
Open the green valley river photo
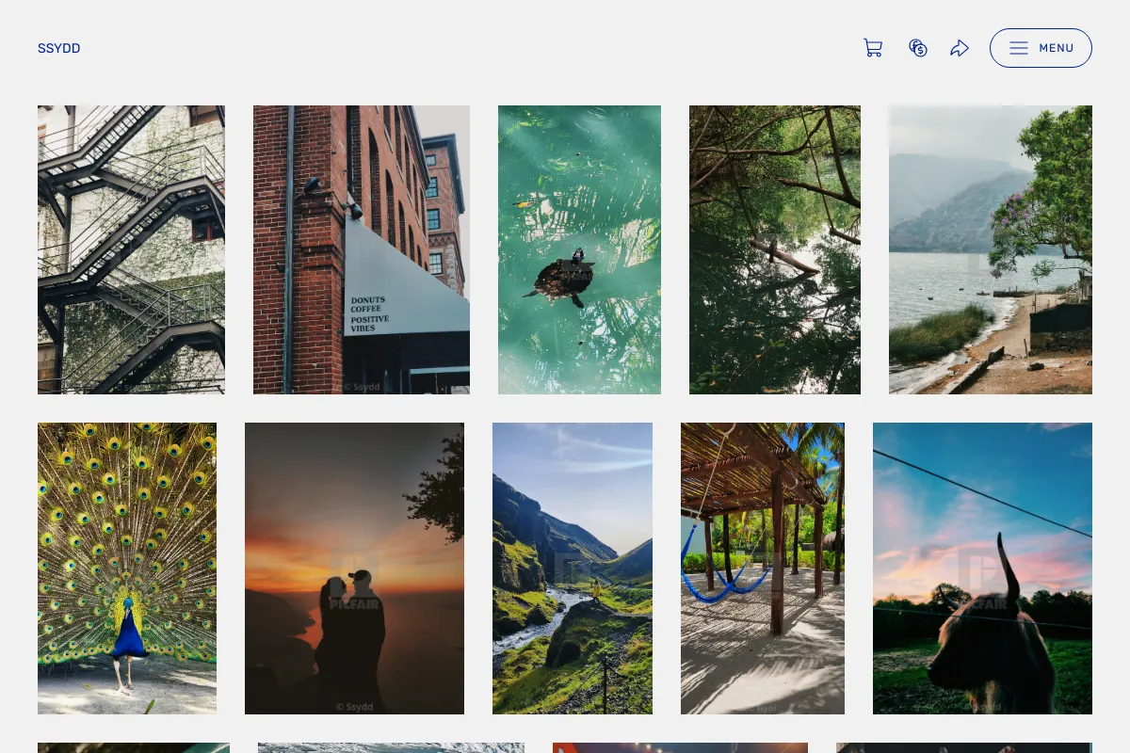click(x=573, y=569)
